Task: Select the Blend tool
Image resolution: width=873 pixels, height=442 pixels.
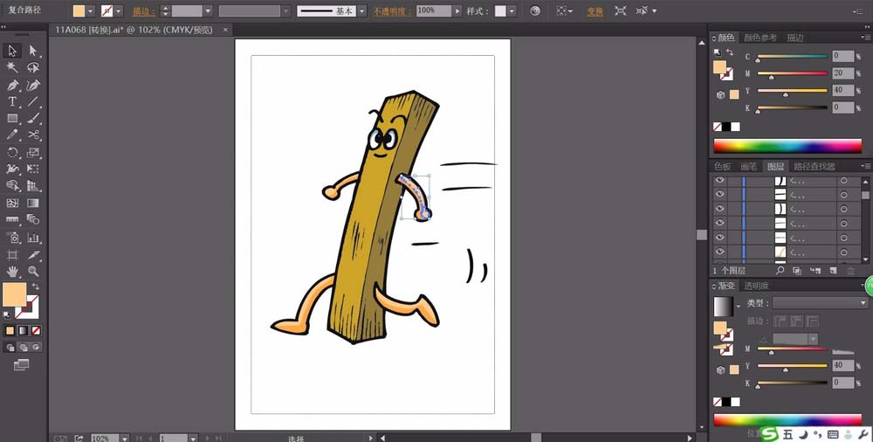Action: click(x=33, y=219)
